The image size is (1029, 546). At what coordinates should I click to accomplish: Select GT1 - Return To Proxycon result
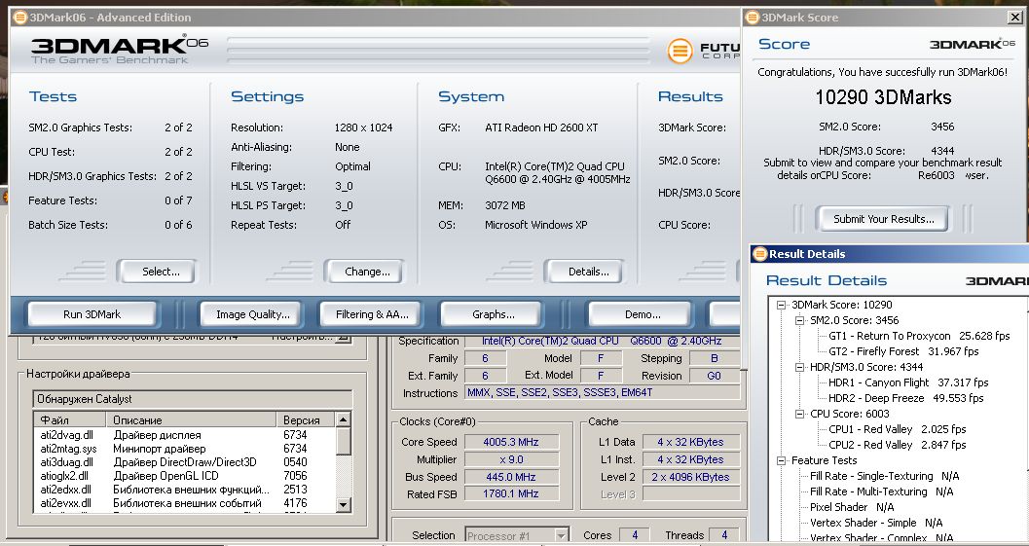[919, 336]
